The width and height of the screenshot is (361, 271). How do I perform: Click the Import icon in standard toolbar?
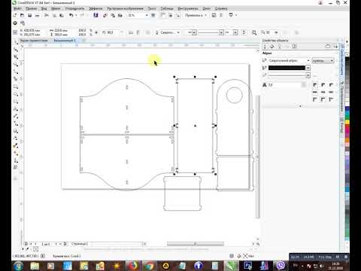click(x=105, y=15)
